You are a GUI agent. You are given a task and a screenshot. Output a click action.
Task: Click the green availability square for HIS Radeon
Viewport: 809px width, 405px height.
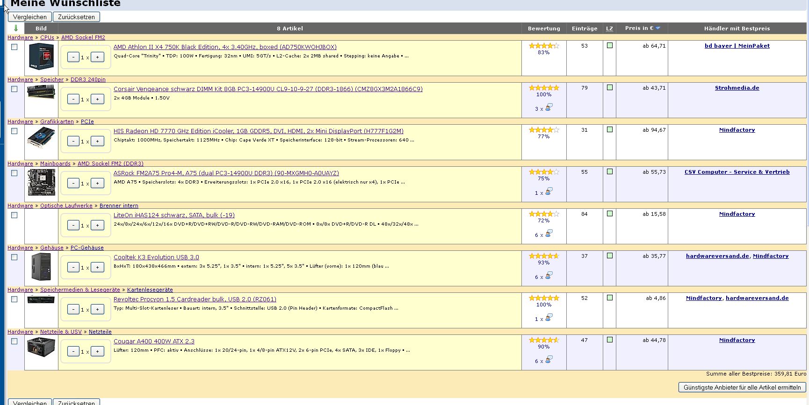609,129
